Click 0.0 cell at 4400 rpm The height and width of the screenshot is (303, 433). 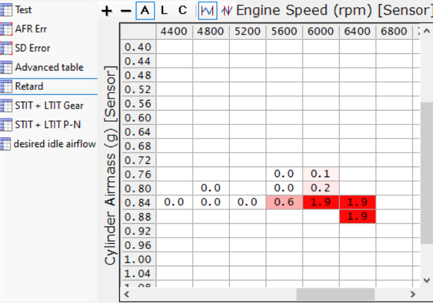pos(174,202)
